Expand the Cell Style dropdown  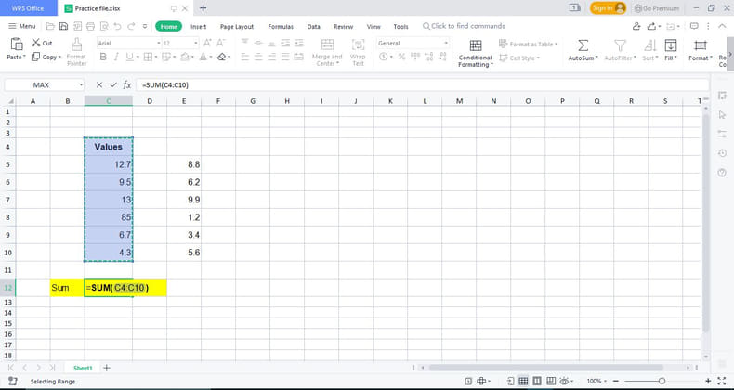538,58
